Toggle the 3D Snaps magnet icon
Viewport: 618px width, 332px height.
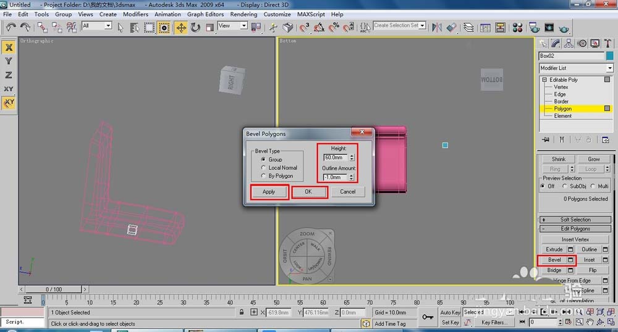pyautogui.click(x=304, y=27)
